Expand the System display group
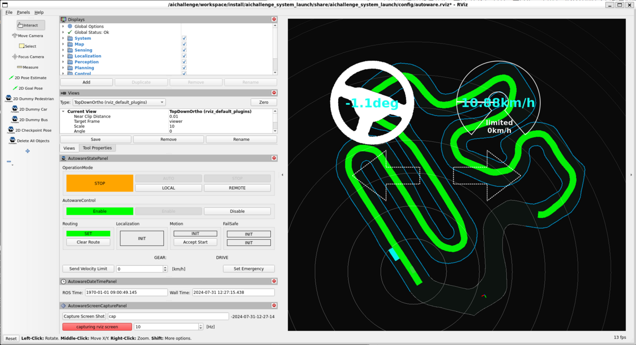The image size is (636, 345). click(63, 38)
